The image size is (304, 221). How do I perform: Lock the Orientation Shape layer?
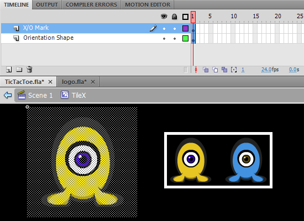pyautogui.click(x=175, y=39)
